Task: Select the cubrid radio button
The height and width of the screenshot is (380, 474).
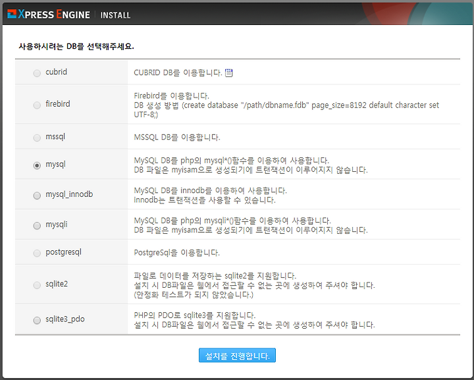Action: tap(37, 73)
